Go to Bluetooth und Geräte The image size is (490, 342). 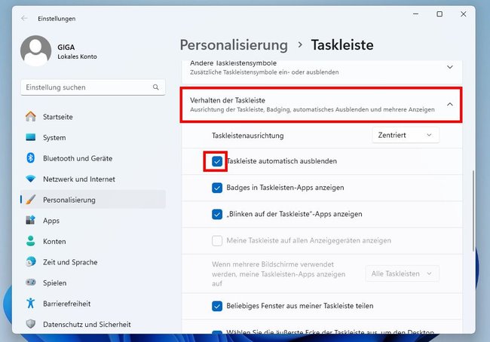tap(93, 158)
